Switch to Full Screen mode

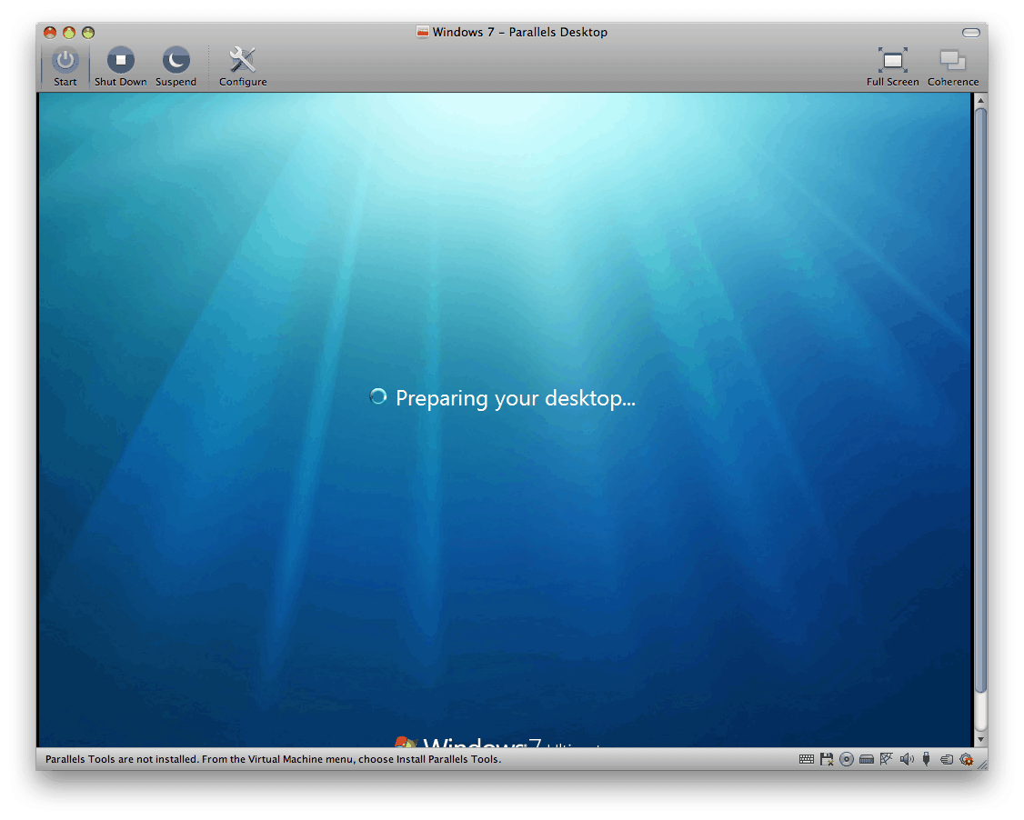point(892,66)
